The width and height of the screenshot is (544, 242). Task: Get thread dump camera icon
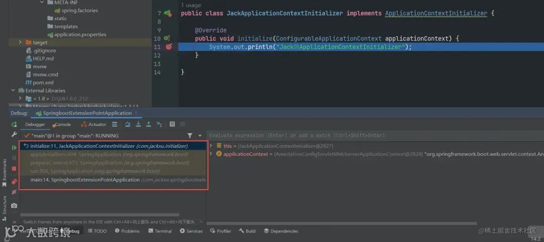coord(14,206)
